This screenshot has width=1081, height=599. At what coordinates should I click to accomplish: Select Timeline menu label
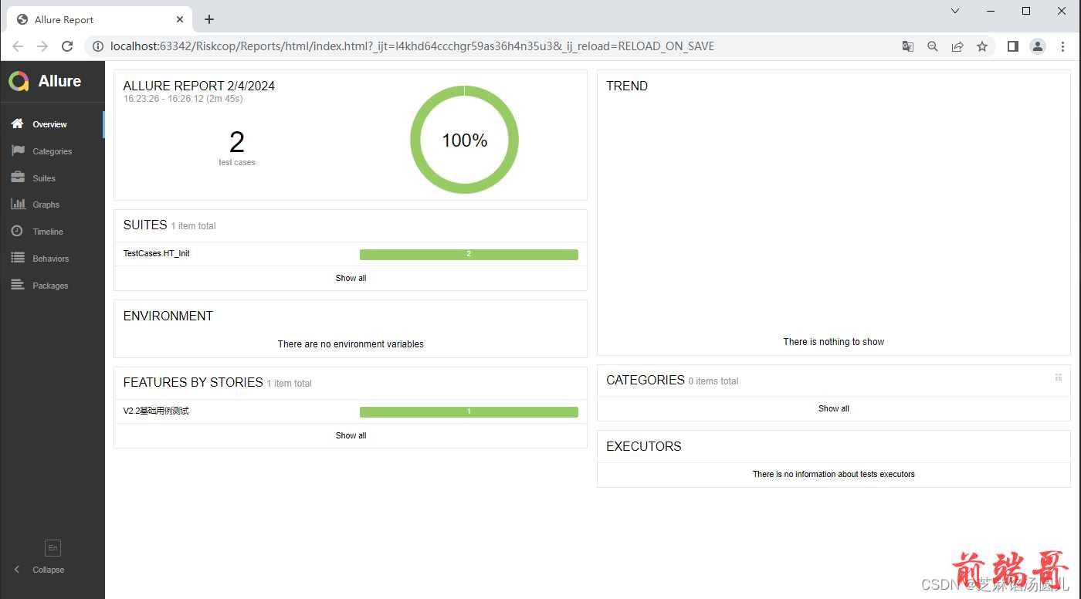(x=48, y=232)
